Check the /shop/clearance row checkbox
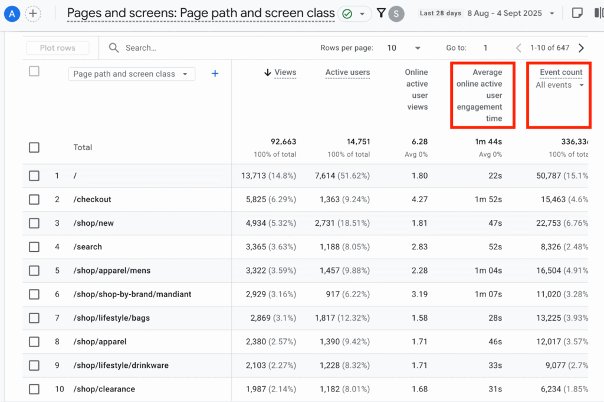604x402 pixels. point(34,389)
